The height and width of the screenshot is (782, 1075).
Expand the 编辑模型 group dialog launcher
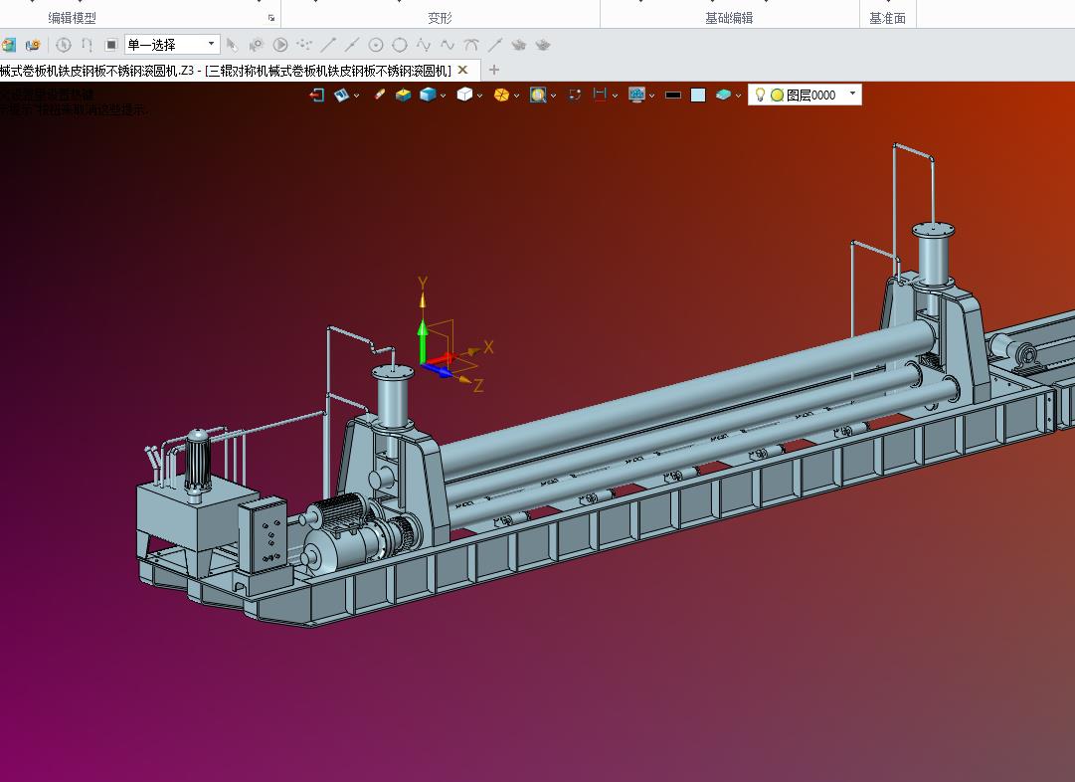point(271,18)
